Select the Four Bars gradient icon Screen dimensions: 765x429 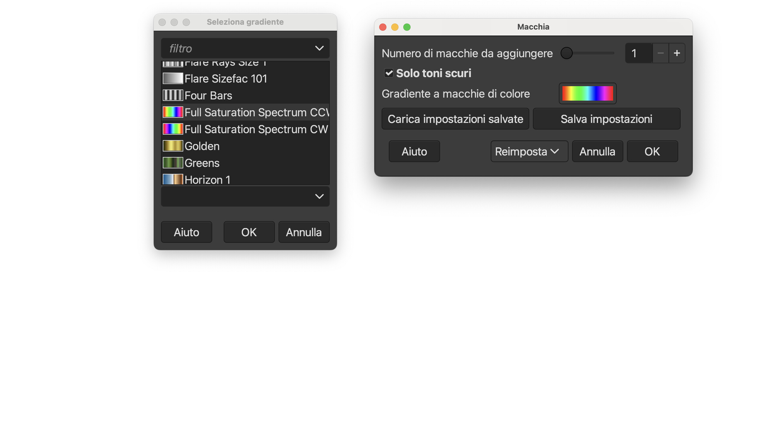(173, 96)
